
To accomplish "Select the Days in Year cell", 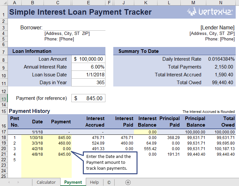I will click(x=88, y=83).
